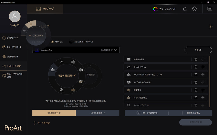Delete the タイムラインズーム function
The width and height of the screenshot is (217, 135).
click(196, 67)
